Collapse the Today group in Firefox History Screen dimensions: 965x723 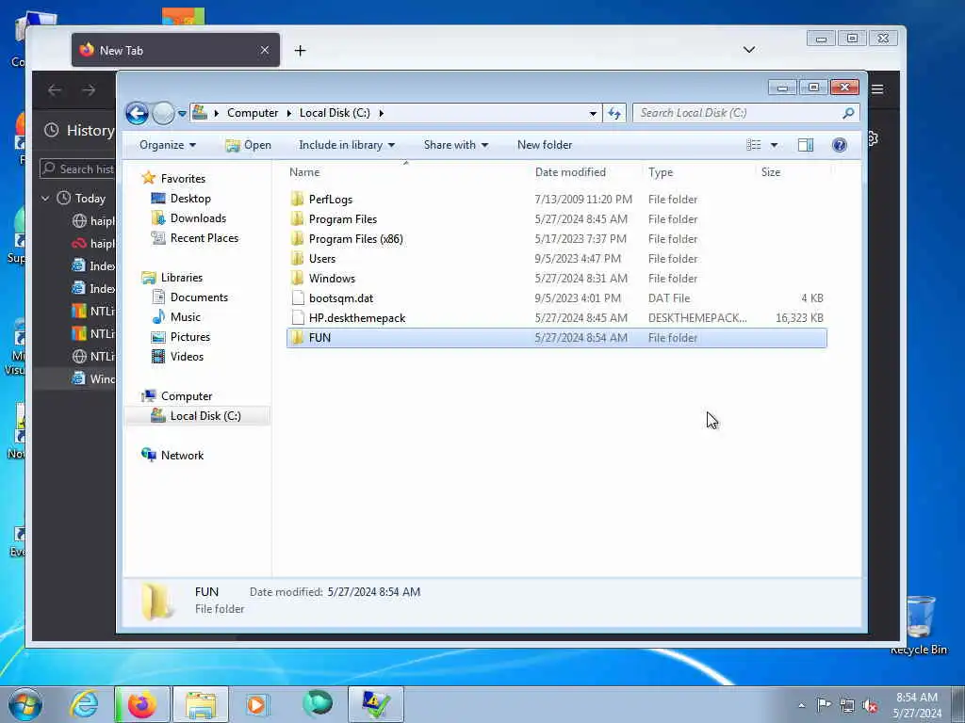[x=45, y=199]
